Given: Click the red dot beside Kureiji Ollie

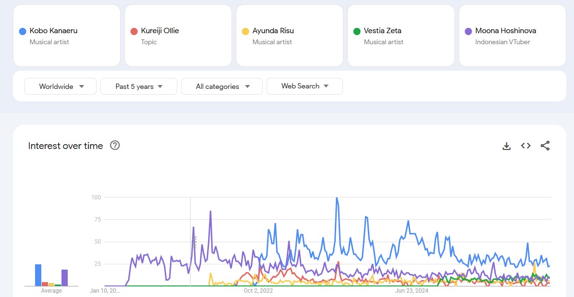Looking at the screenshot, I should coord(134,31).
